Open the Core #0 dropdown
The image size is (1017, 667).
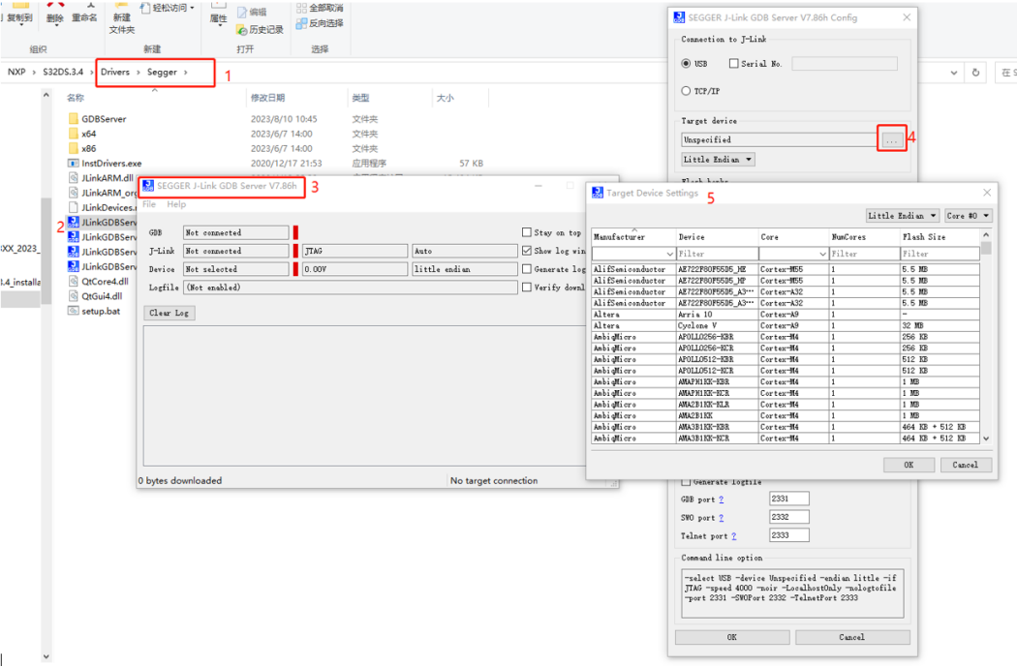(x=968, y=216)
